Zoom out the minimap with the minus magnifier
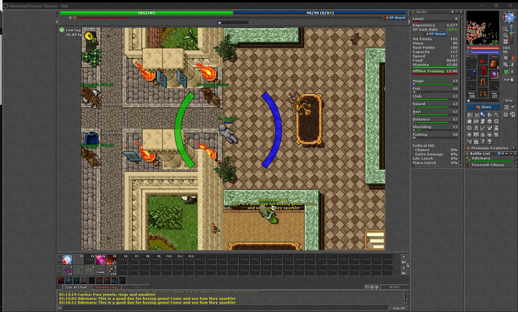Image resolution: width=518 pixels, height=312 pixels. click(506, 29)
